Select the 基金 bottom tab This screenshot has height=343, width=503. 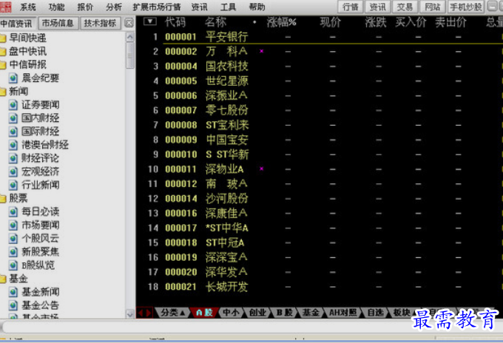click(311, 312)
